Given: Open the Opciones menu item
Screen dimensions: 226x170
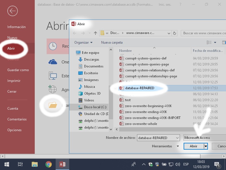Looking at the screenshot, I should [x=14, y=130].
